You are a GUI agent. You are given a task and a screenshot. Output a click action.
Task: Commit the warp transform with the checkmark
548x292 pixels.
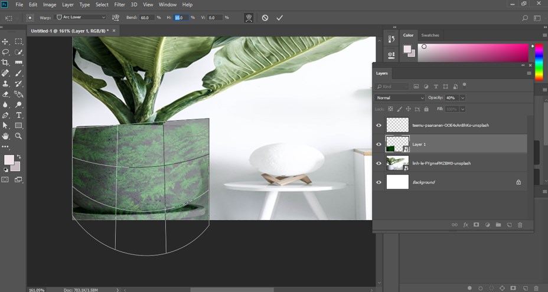pos(280,18)
